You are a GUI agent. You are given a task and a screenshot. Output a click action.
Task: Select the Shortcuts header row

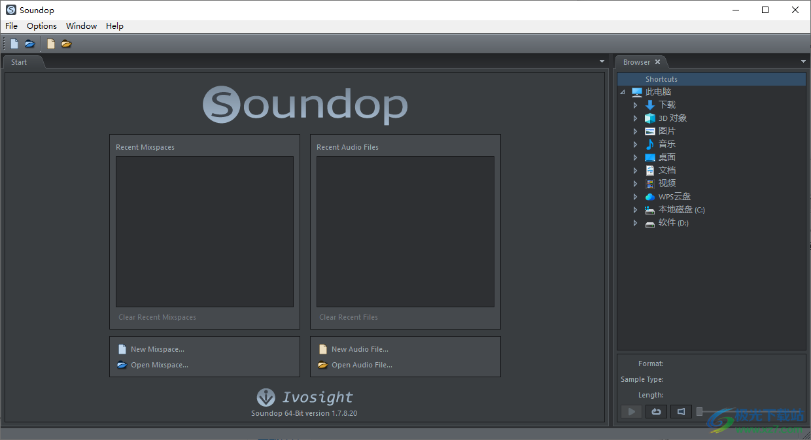pyautogui.click(x=712, y=79)
